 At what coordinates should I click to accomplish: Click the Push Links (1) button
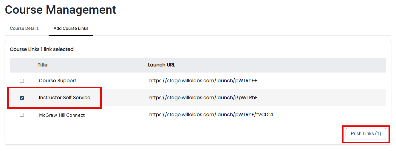pos(366,134)
